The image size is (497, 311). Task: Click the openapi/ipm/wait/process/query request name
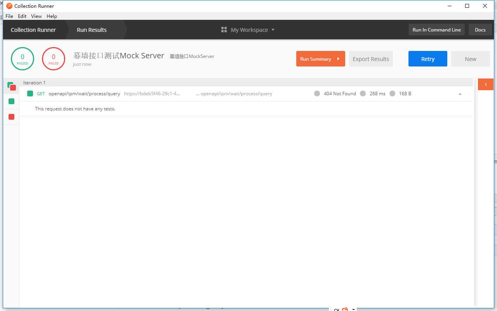click(x=84, y=94)
